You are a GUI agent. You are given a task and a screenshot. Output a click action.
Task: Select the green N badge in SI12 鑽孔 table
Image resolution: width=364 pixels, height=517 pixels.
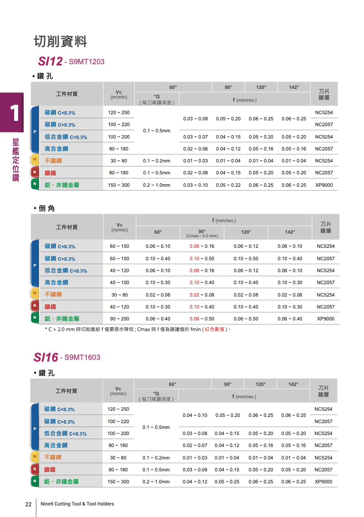pos(35,184)
